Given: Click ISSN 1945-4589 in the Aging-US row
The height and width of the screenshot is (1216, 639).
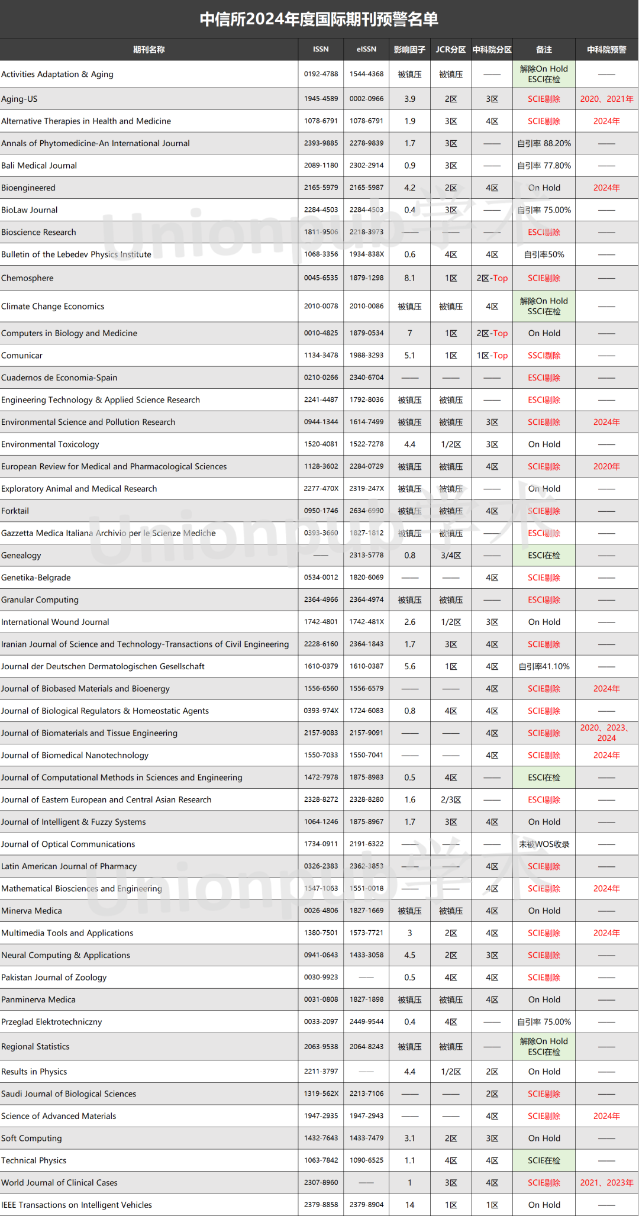Looking at the screenshot, I should pos(321,99).
